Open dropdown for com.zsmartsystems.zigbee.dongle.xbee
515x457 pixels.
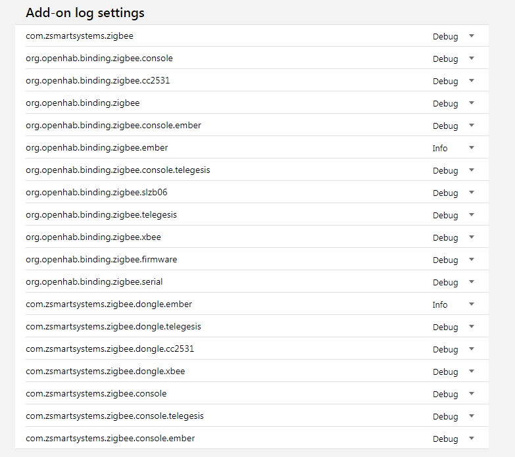point(453,372)
